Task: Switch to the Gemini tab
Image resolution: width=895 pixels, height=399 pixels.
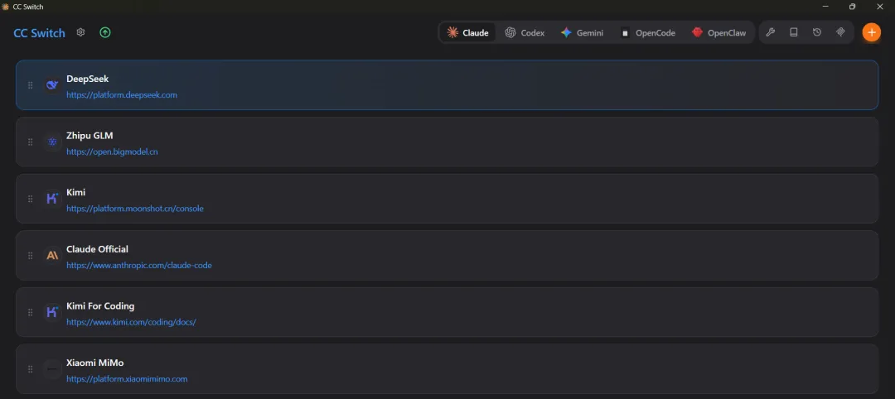Action: (582, 32)
